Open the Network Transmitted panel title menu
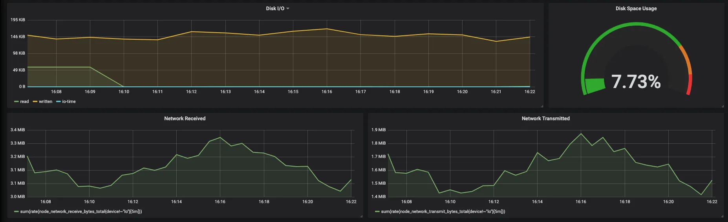 point(545,118)
